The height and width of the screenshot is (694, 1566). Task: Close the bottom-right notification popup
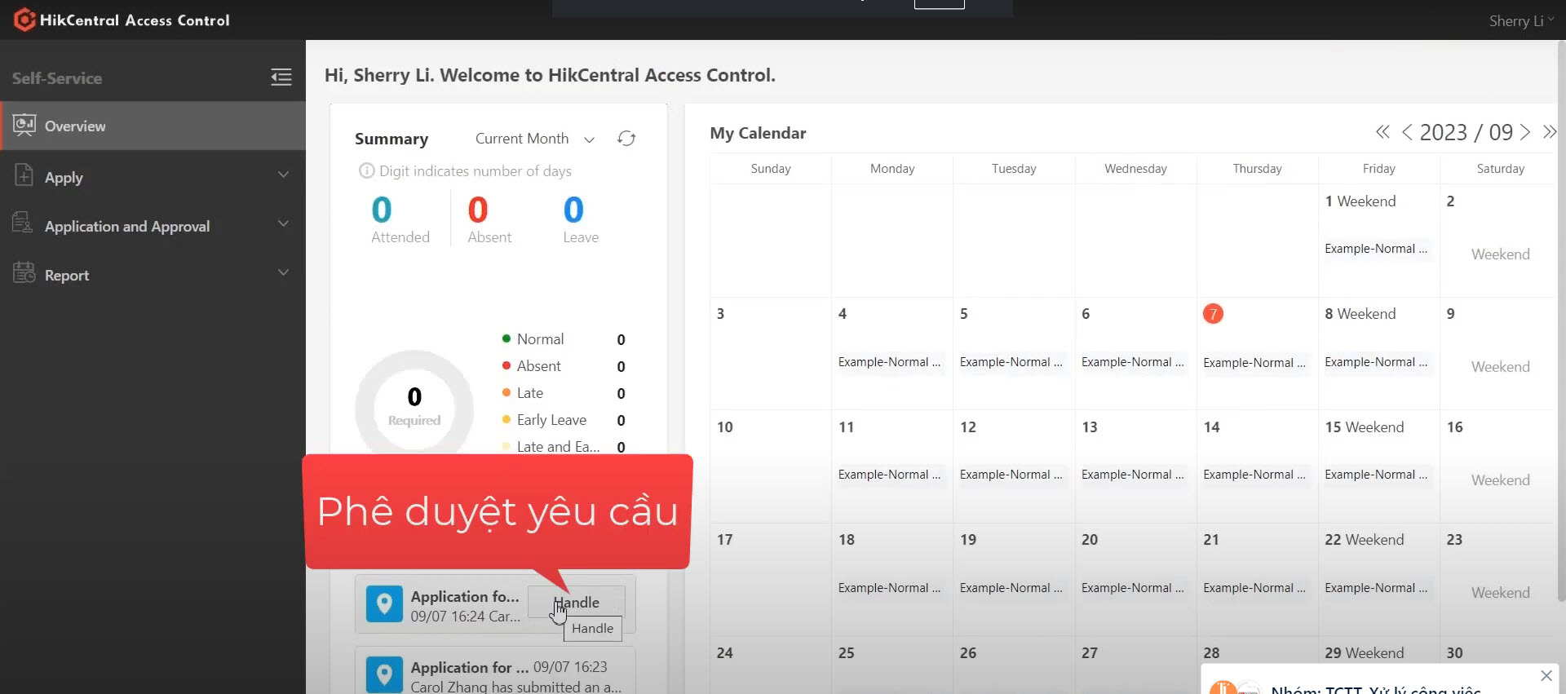(1546, 675)
